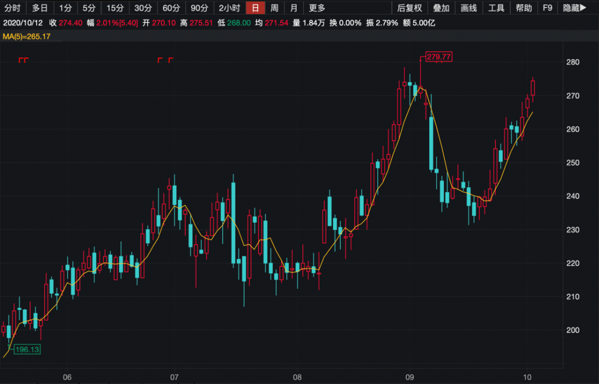Select the 30分 interval tab
599x384 pixels.
click(143, 8)
